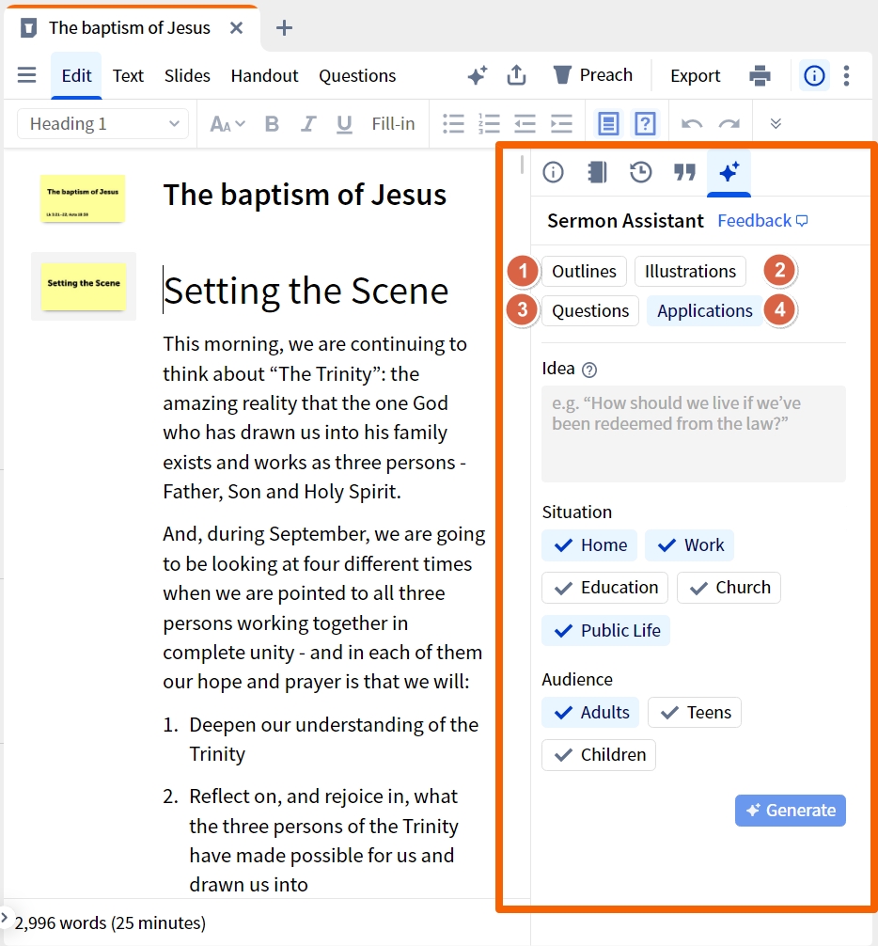The height and width of the screenshot is (946, 878).
Task: Open the Heading 1 style dropdown
Action: click(103, 124)
